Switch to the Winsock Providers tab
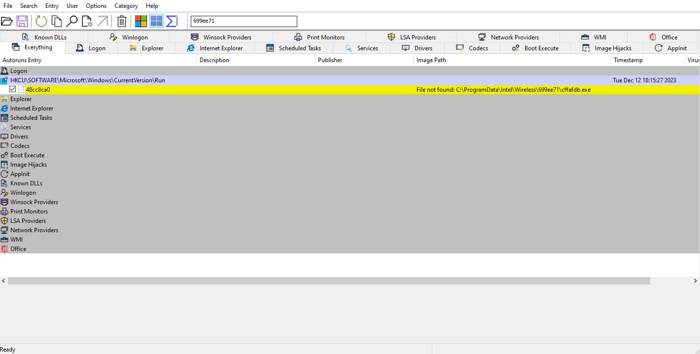Image resolution: width=700 pixels, height=354 pixels. 221,37
